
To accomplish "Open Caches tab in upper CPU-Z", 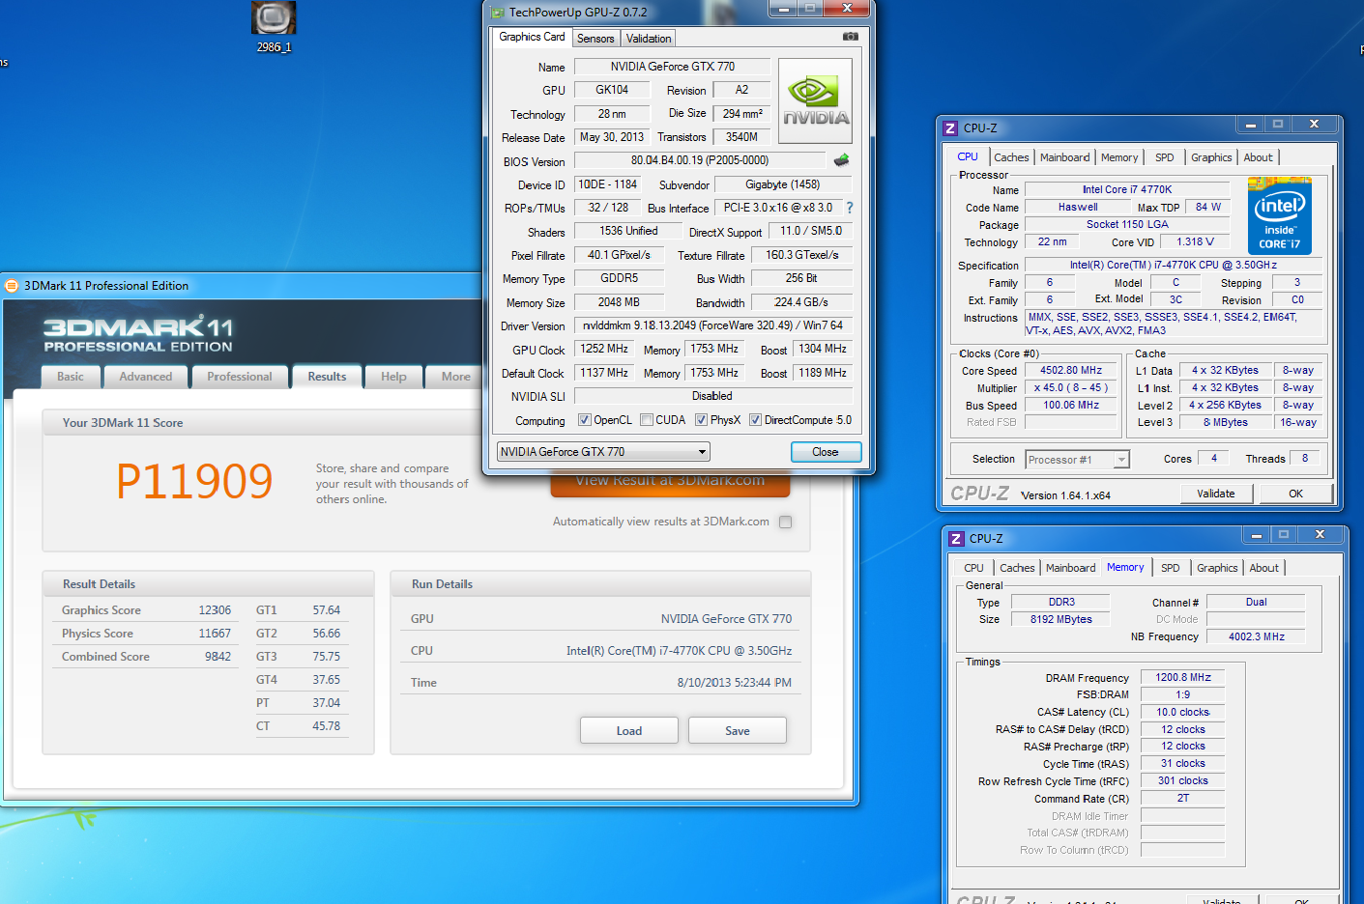I will [x=1011, y=157].
